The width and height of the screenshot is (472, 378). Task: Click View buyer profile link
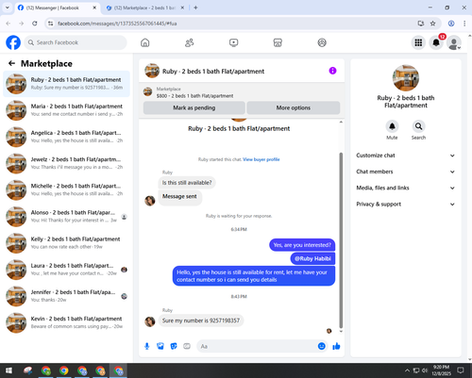261,159
